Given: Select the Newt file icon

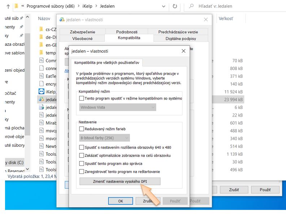Looking at the screenshot, I should tap(42, 146).
